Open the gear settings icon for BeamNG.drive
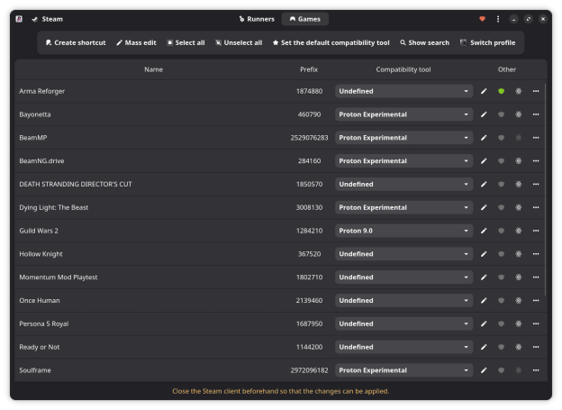The height and width of the screenshot is (410, 562). [x=518, y=161]
